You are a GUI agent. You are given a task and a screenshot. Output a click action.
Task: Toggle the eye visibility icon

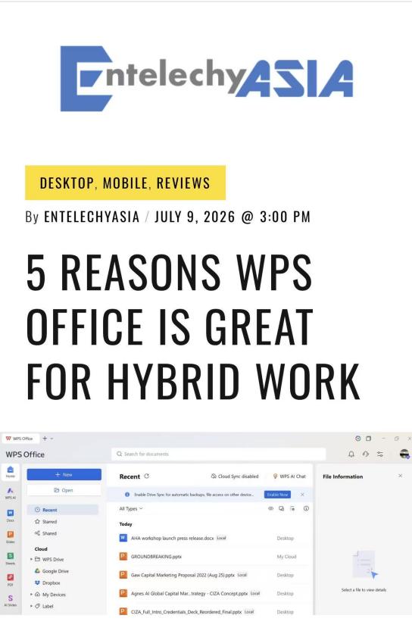click(271, 508)
